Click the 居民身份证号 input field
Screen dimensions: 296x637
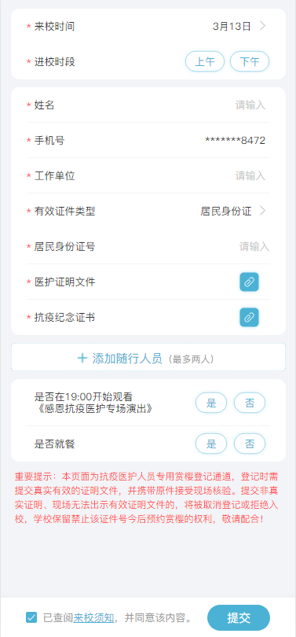[148, 247]
